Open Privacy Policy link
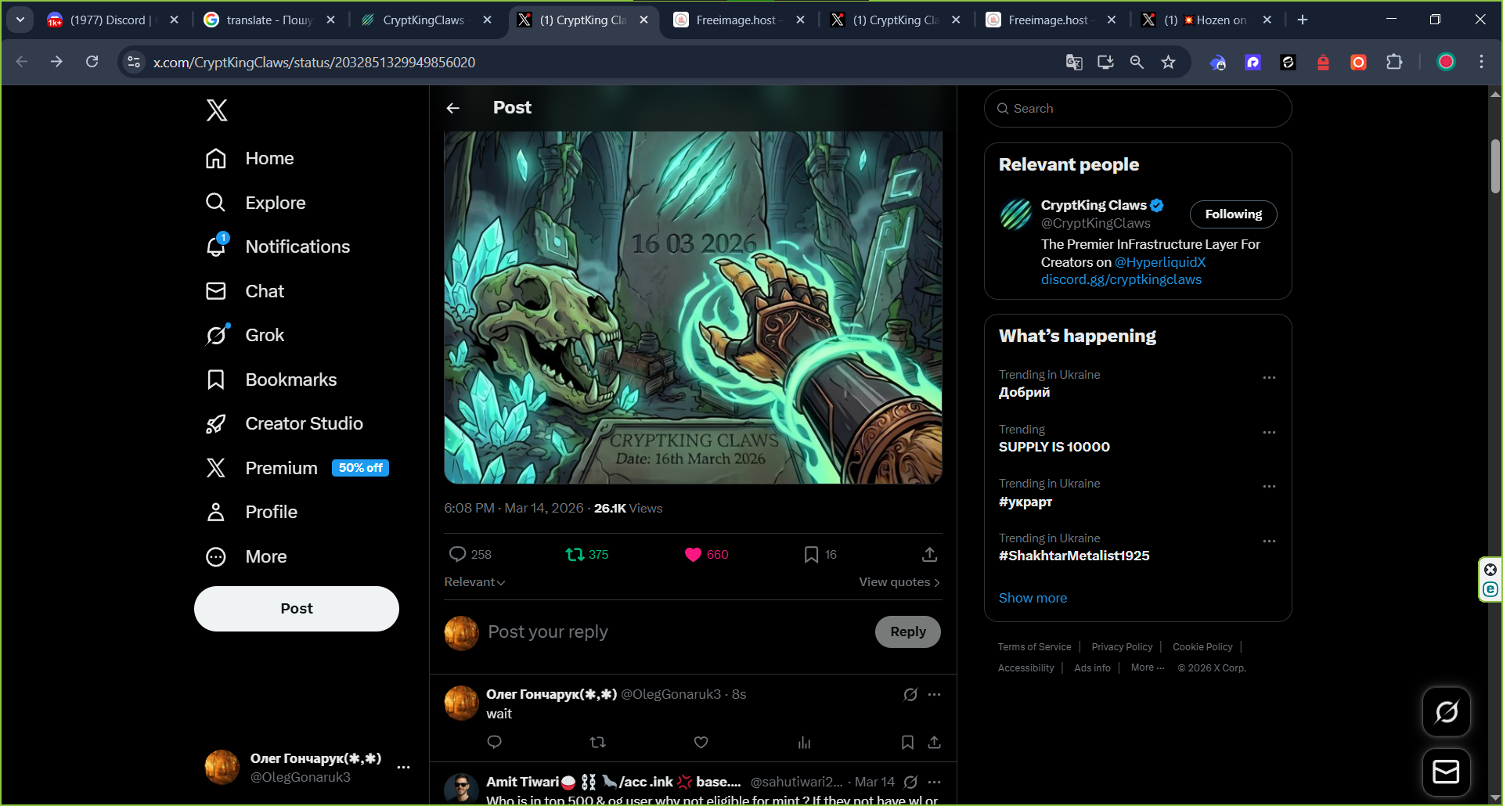This screenshot has height=806, width=1503. (1122, 647)
